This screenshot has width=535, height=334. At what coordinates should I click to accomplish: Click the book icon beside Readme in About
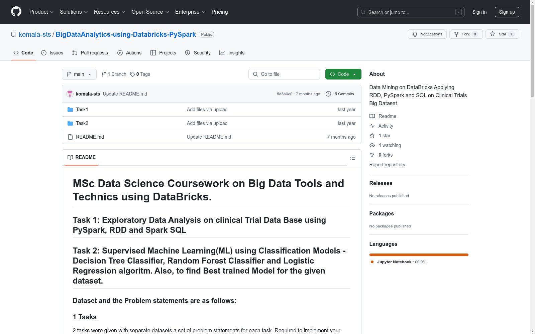click(x=372, y=116)
